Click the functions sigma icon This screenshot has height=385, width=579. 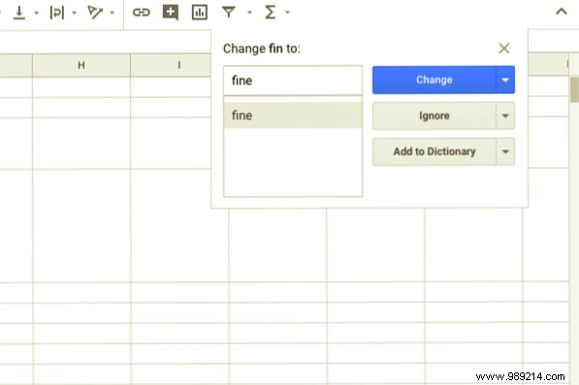coord(271,13)
